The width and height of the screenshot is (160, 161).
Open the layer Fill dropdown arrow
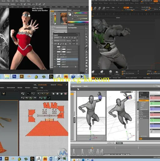pos(77,44)
